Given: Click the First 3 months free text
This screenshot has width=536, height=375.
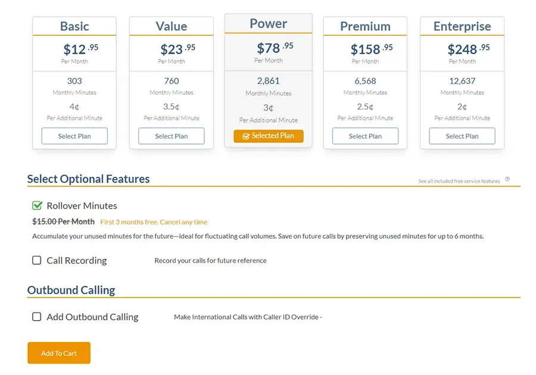Looking at the screenshot, I should 154,222.
